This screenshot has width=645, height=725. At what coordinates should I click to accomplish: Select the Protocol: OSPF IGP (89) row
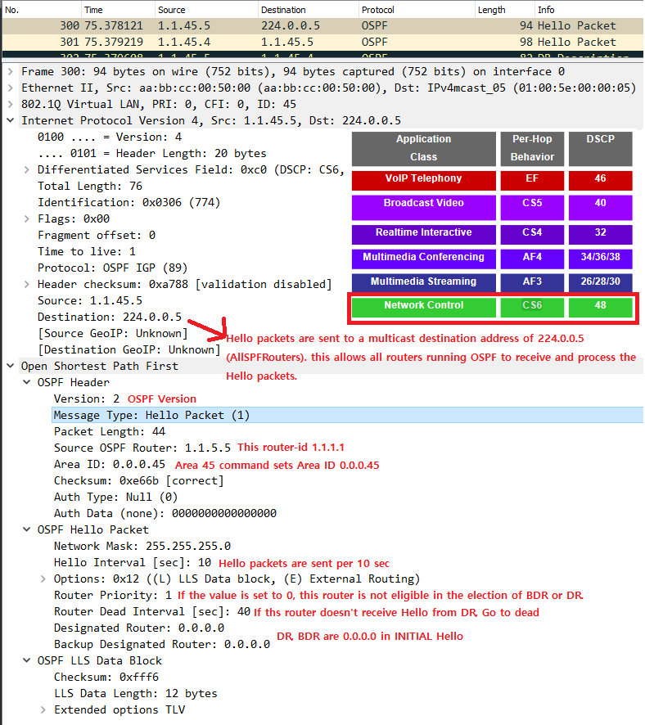[x=112, y=268]
